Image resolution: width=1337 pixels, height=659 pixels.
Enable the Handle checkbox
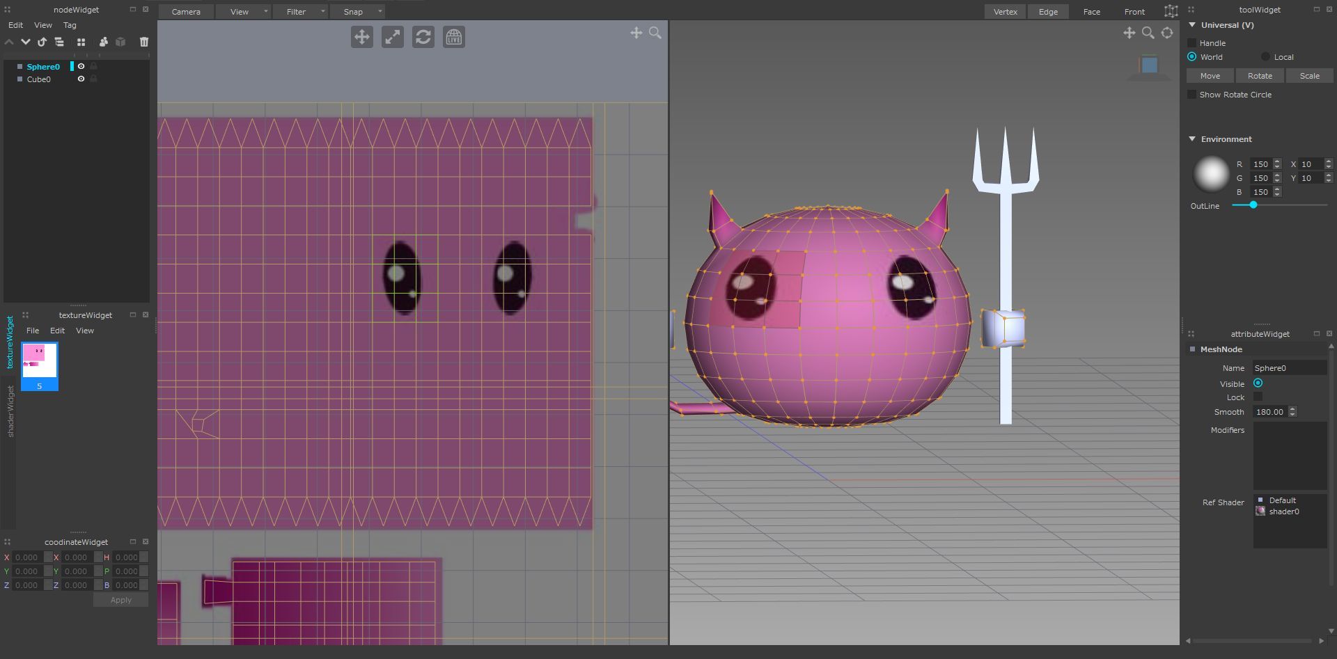1191,43
